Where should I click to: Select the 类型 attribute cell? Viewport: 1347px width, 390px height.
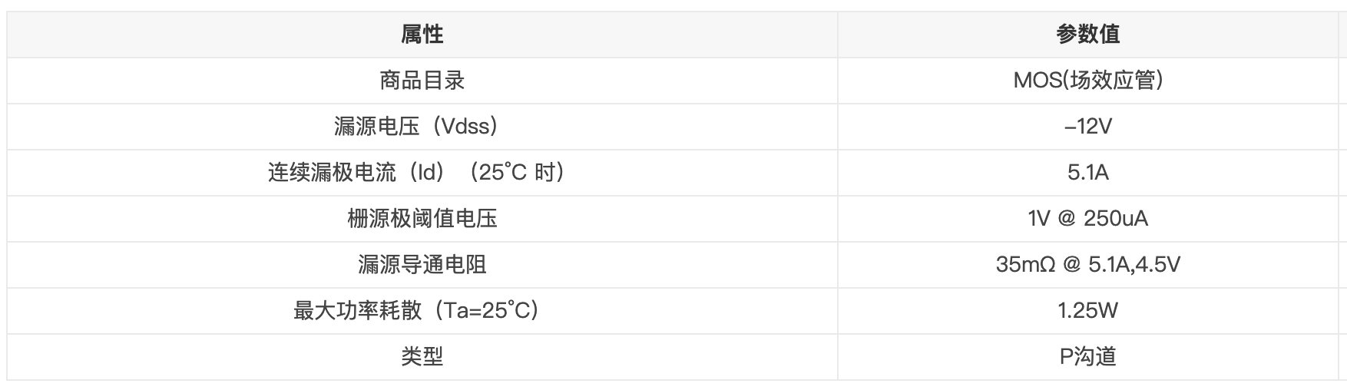tap(422, 357)
